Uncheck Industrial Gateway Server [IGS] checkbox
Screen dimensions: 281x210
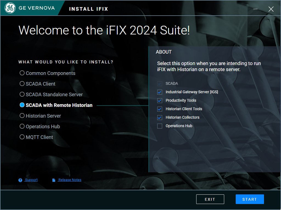[x=160, y=92]
